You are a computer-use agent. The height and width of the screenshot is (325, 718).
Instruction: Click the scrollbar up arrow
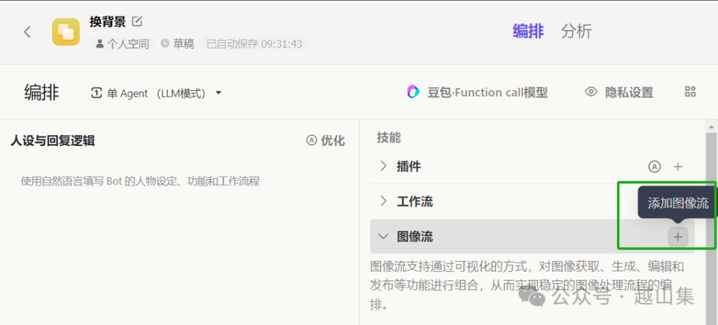711,126
